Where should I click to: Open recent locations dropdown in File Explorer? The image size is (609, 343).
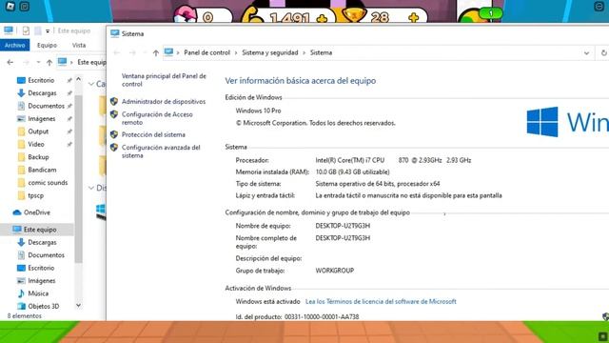tap(38, 62)
